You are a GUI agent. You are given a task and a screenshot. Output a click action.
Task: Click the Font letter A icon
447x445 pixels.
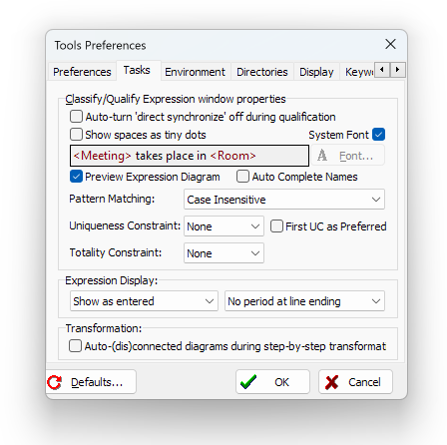pos(322,156)
